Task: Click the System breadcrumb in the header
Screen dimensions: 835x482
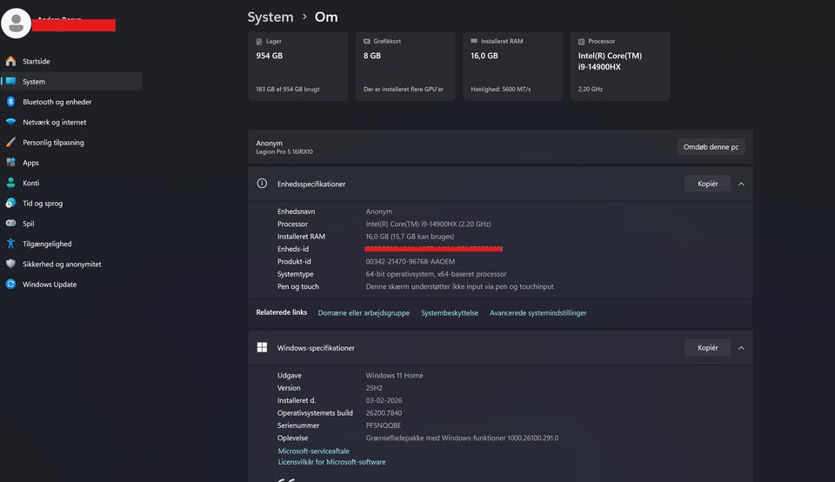Action: click(270, 17)
